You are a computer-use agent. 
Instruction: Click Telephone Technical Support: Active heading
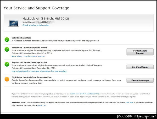click(29, 47)
